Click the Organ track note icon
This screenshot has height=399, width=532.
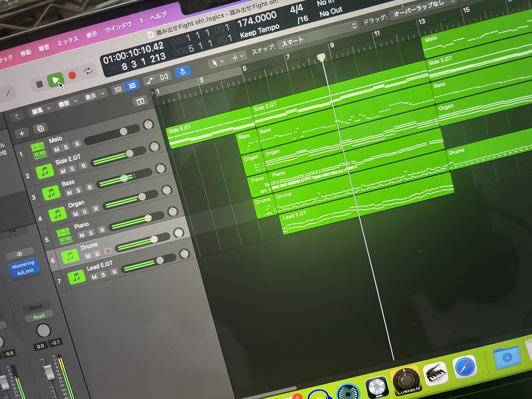click(x=58, y=214)
